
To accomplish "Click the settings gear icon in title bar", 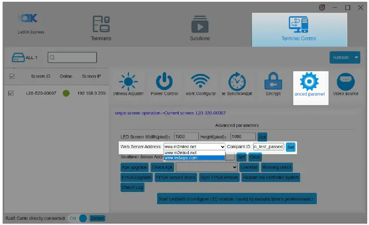I will tap(322, 7).
